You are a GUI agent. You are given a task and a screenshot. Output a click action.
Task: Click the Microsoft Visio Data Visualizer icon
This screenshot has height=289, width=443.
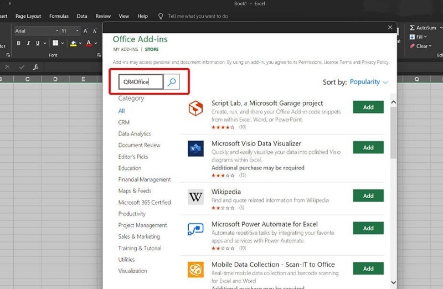[x=195, y=148]
